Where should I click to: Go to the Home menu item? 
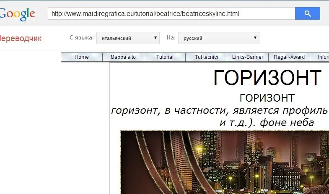(x=82, y=57)
